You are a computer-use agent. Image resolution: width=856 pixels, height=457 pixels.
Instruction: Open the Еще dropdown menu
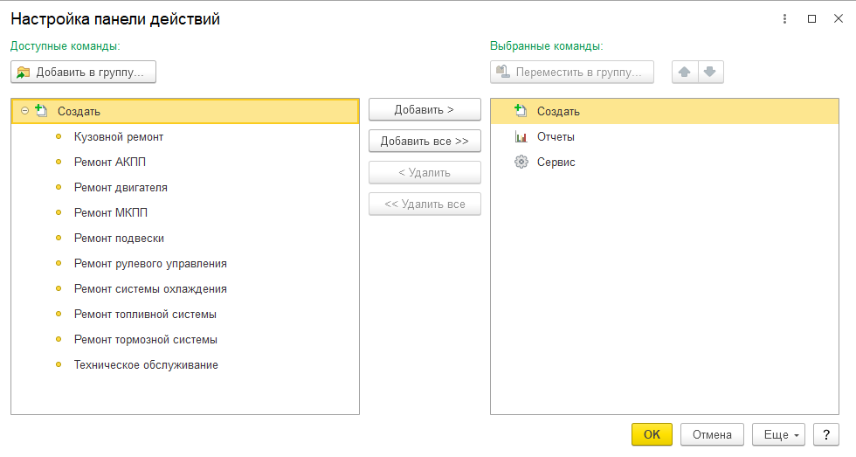(778, 434)
